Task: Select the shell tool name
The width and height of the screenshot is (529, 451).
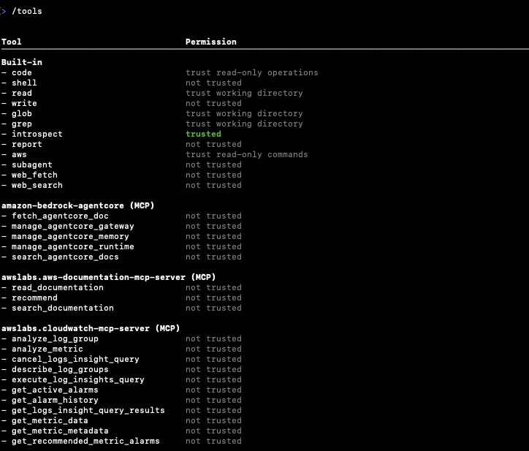Action: coord(24,83)
